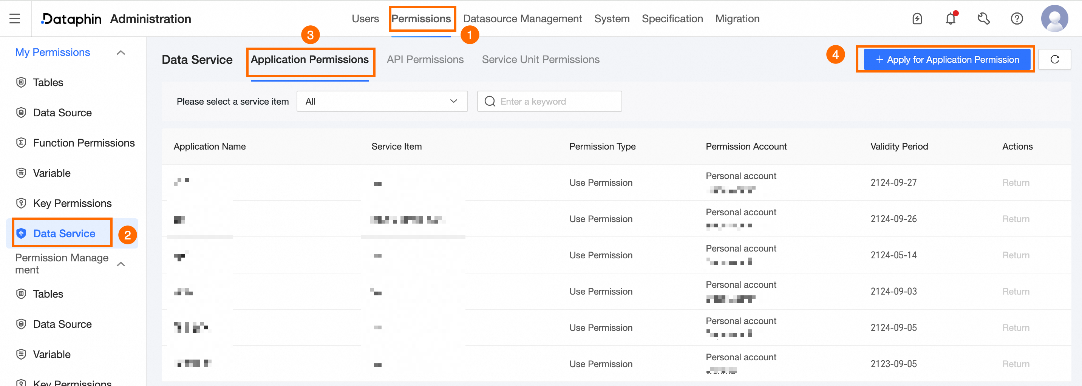The image size is (1082, 386).
Task: Click the refresh icon button
Action: (1054, 59)
